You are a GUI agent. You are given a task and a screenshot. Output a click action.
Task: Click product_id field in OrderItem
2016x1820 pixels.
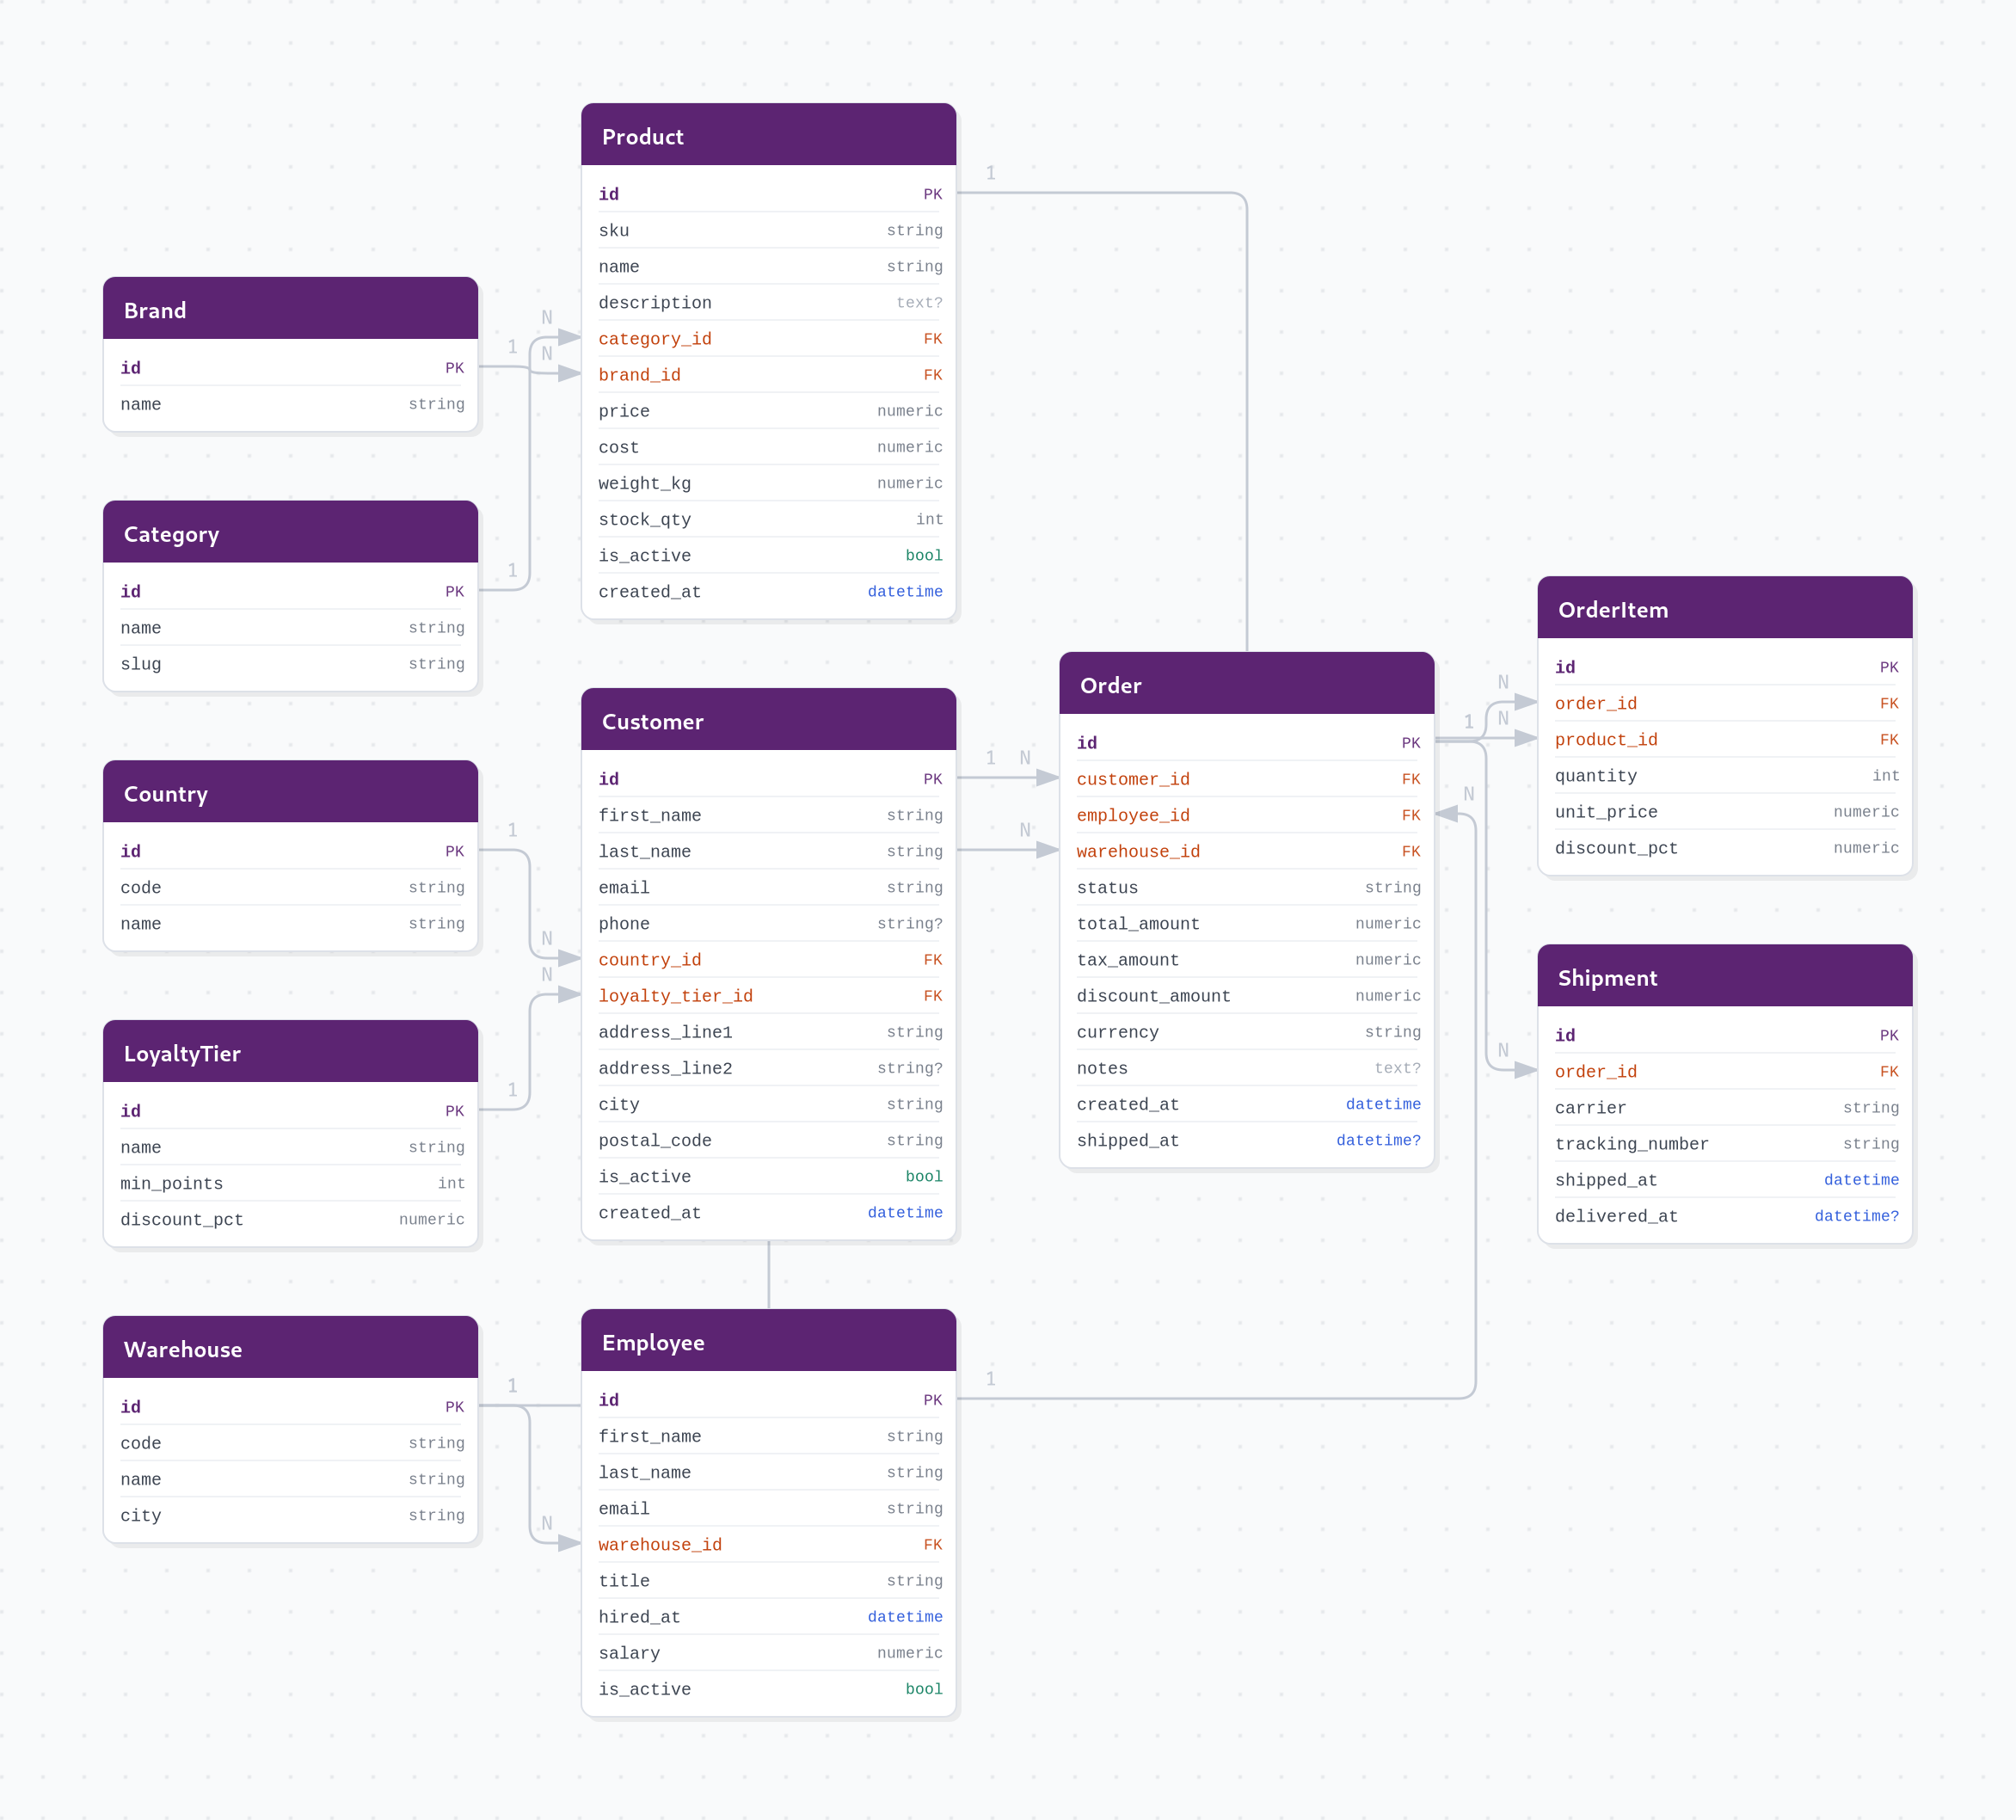tap(1724, 739)
